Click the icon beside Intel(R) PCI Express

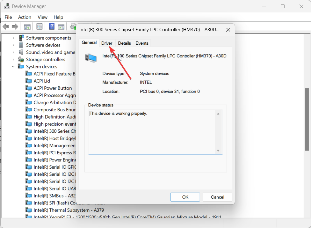[29, 153]
